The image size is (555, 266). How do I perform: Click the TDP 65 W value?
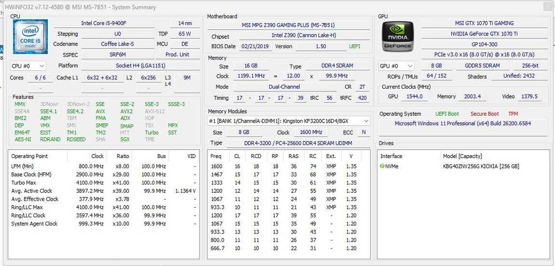click(185, 34)
